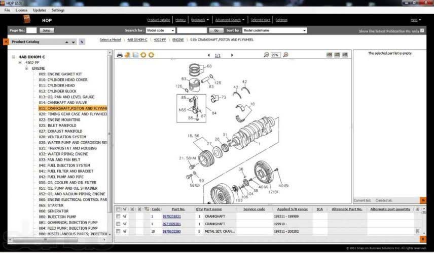This screenshot has height=253, width=434.
Task: Click the hierarchy icon in table header
Action: pyautogui.click(x=147, y=209)
